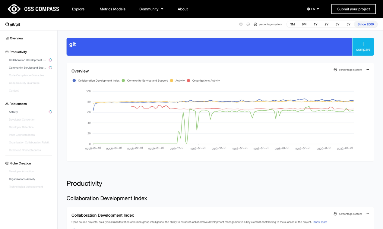Click the Robustness sidebar section
The height and width of the screenshot is (229, 383).
(x=18, y=104)
